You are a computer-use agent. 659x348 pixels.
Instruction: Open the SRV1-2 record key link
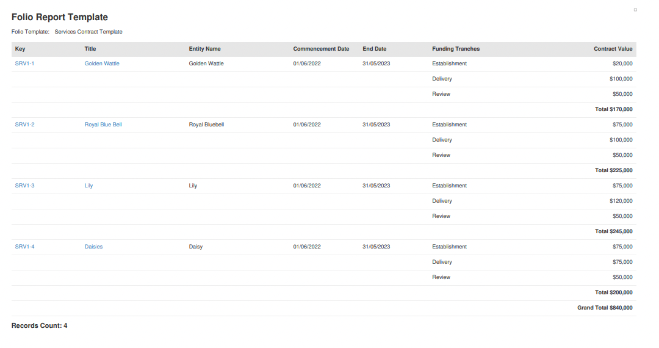pos(25,125)
